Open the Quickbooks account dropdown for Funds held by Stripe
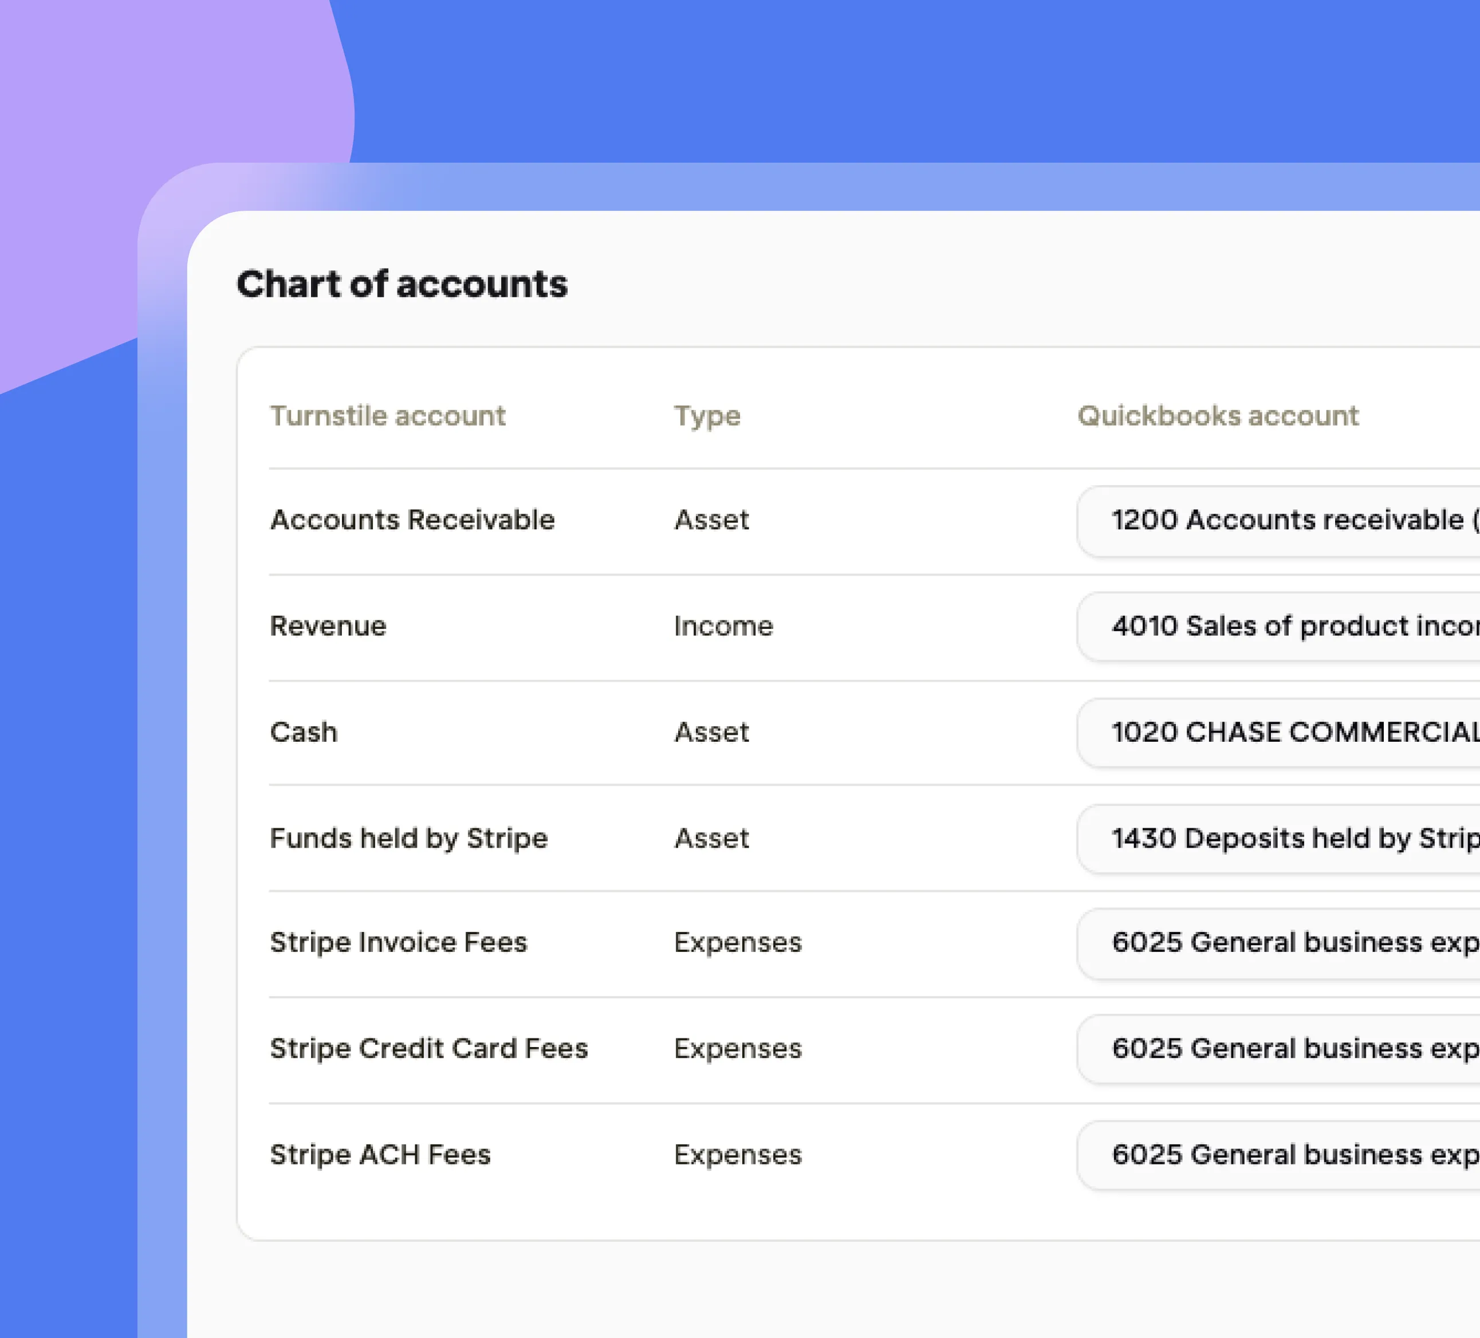Screen dimensions: 1480x1338 pyautogui.click(x=1285, y=838)
